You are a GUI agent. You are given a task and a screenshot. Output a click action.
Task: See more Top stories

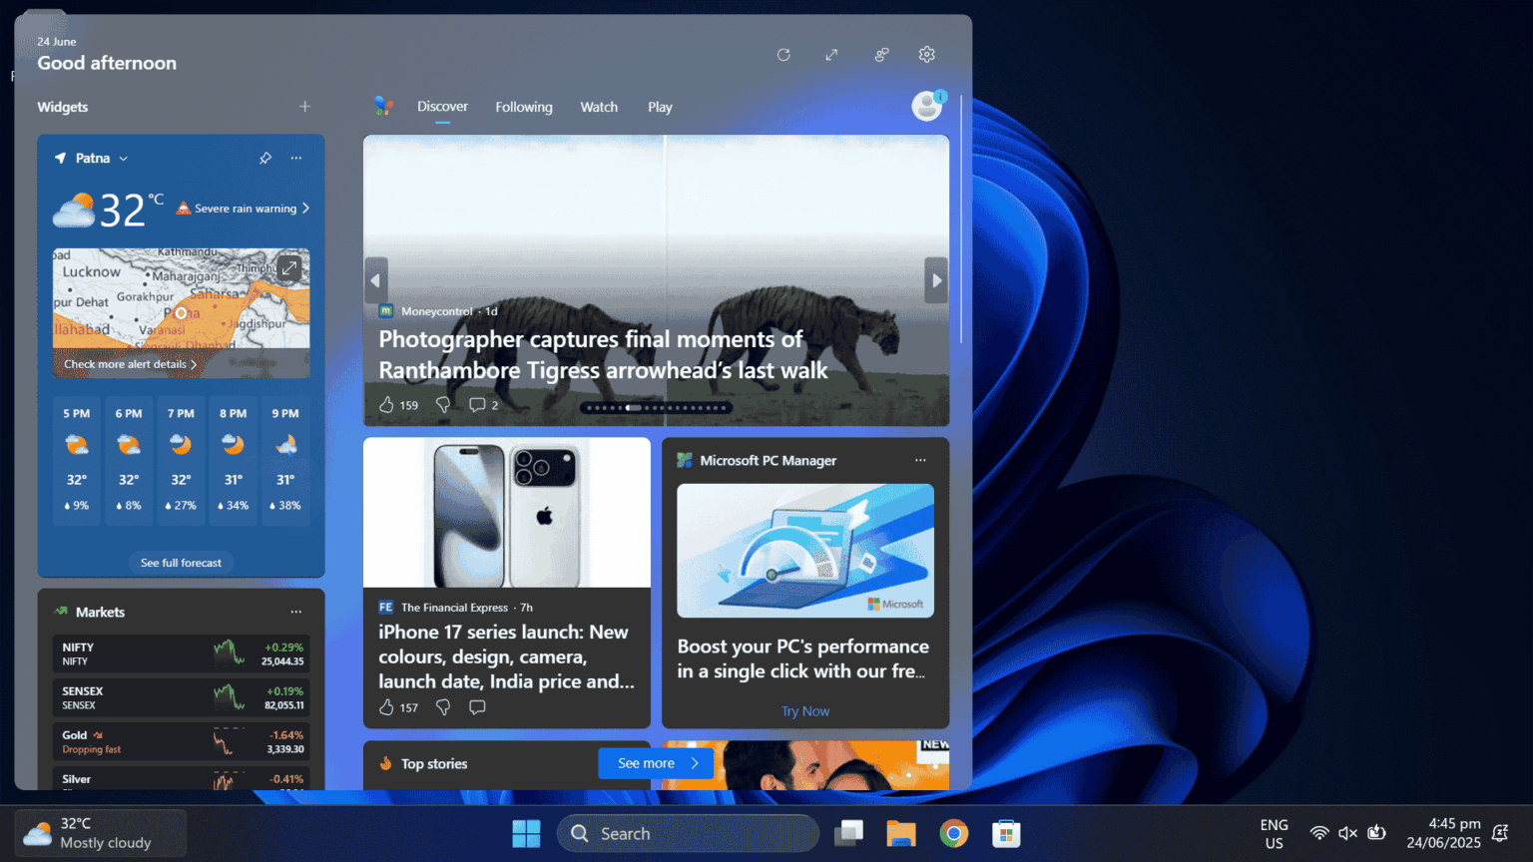(x=655, y=762)
